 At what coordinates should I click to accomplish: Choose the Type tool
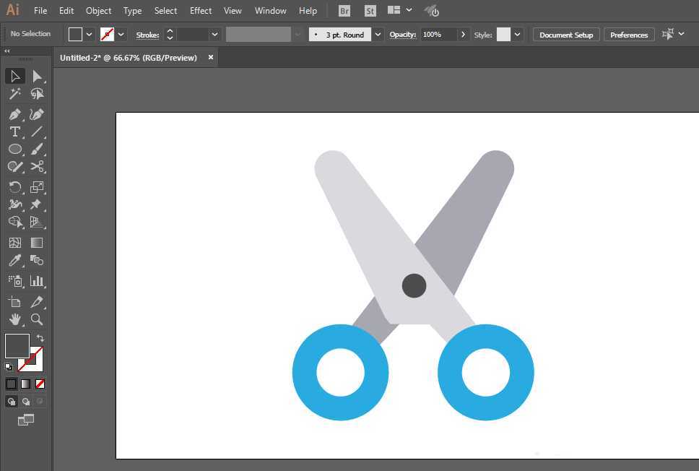(14, 131)
